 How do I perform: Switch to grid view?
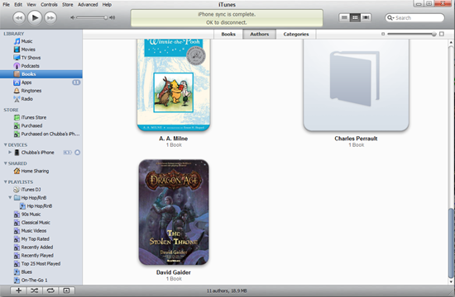click(355, 17)
